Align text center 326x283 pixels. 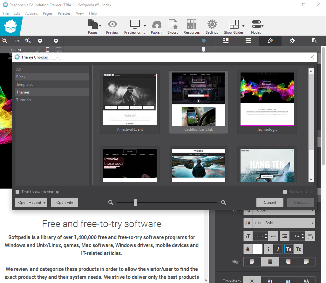pyautogui.click(x=270, y=262)
